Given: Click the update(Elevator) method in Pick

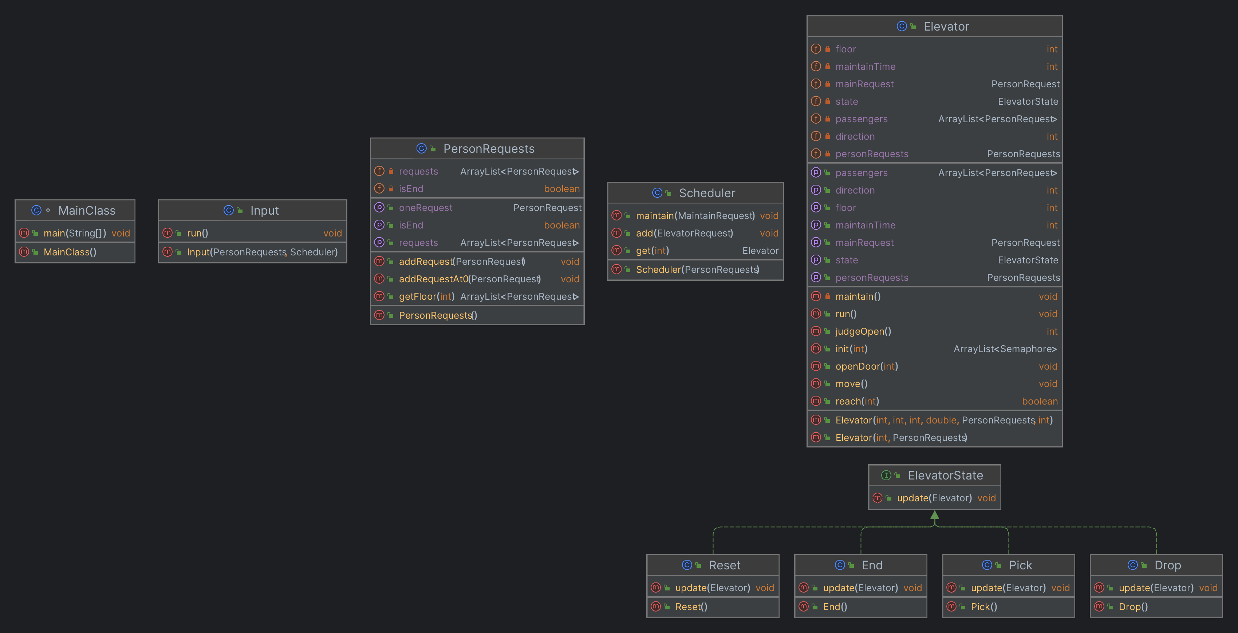Looking at the screenshot, I should point(1008,588).
